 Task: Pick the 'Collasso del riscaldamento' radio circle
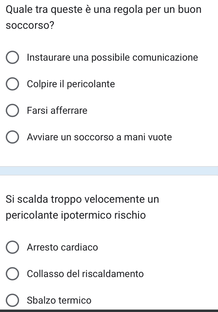coord(12,274)
